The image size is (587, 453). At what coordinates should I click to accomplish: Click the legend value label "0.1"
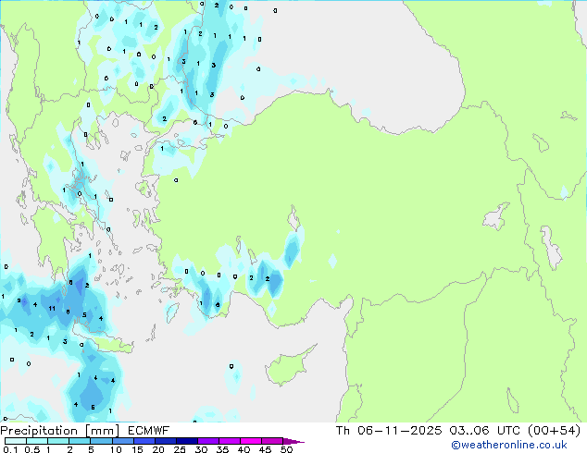[x=11, y=449]
